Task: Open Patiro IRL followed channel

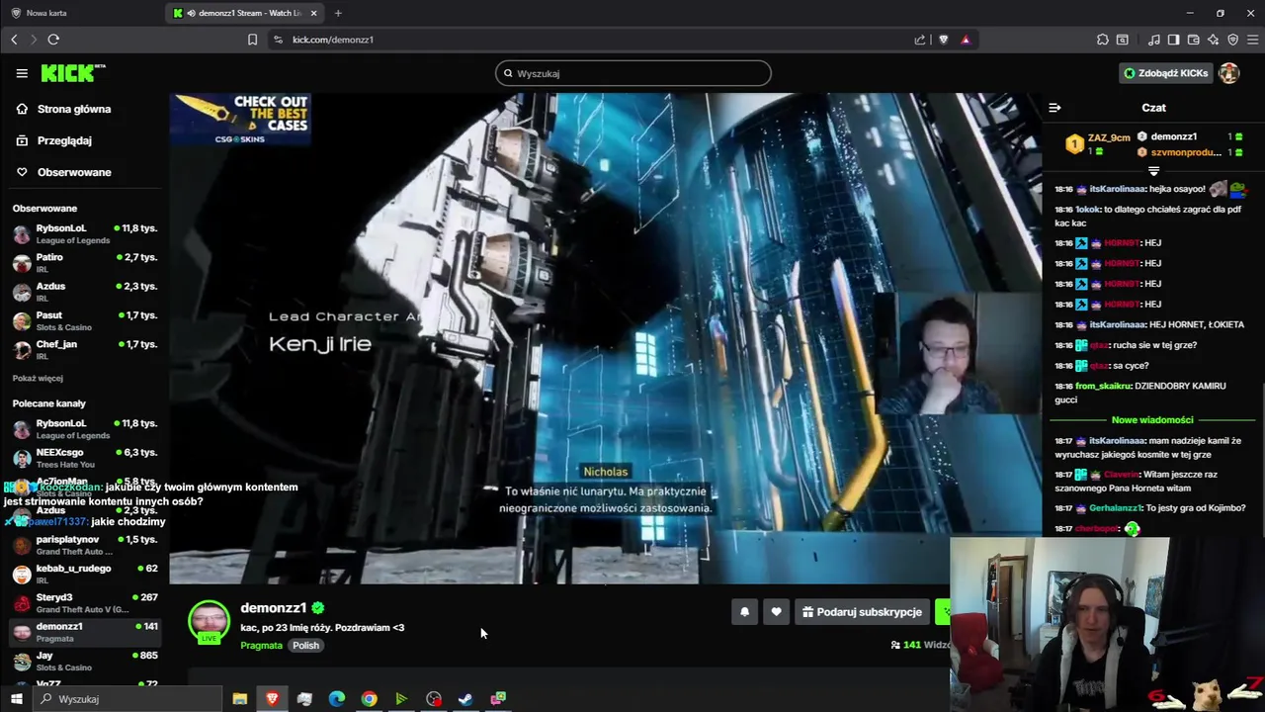Action: pyautogui.click(x=84, y=262)
